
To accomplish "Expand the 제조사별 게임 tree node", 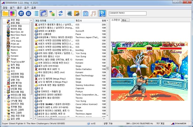I will 5,92.
